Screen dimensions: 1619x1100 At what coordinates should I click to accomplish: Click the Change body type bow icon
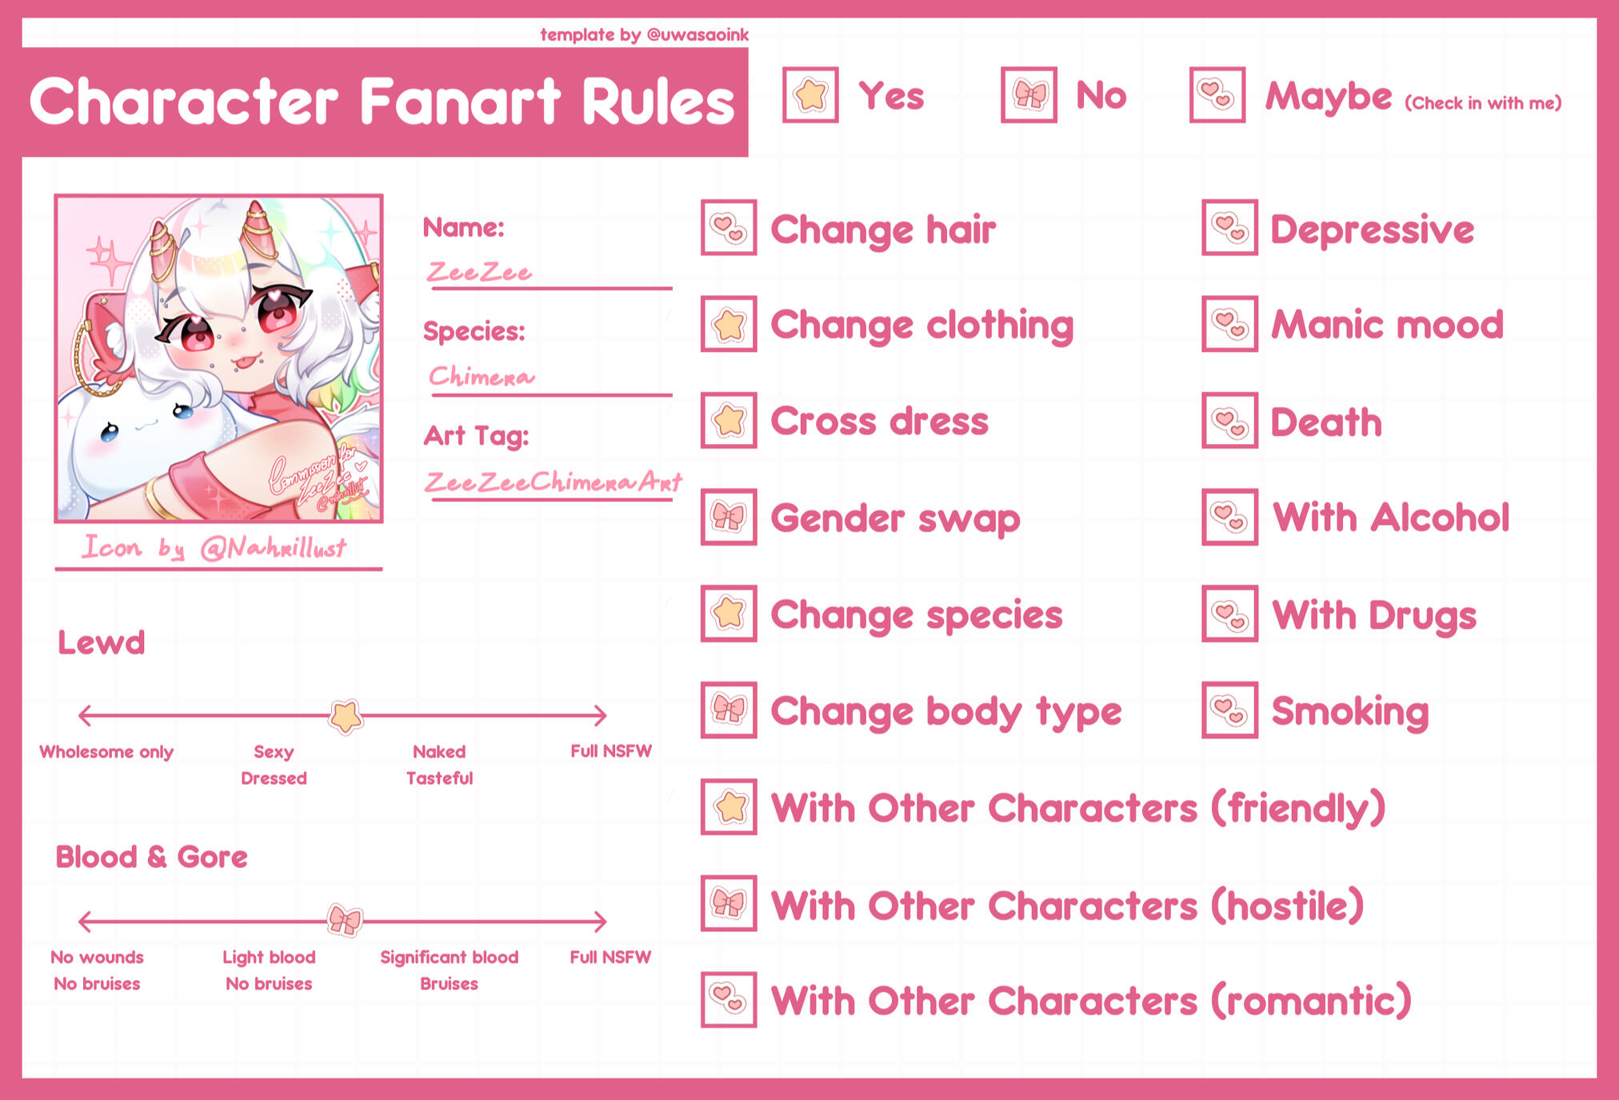pyautogui.click(x=729, y=710)
